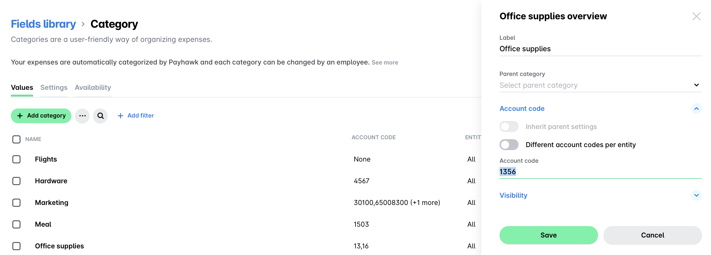Image resolution: width=711 pixels, height=255 pixels.
Task: Switch to the Settings tab
Action: tap(54, 88)
